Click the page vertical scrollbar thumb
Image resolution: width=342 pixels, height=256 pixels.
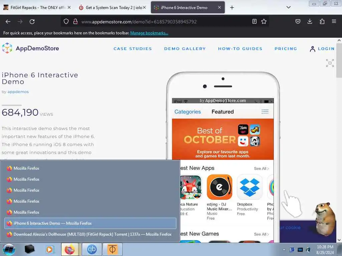339,60
